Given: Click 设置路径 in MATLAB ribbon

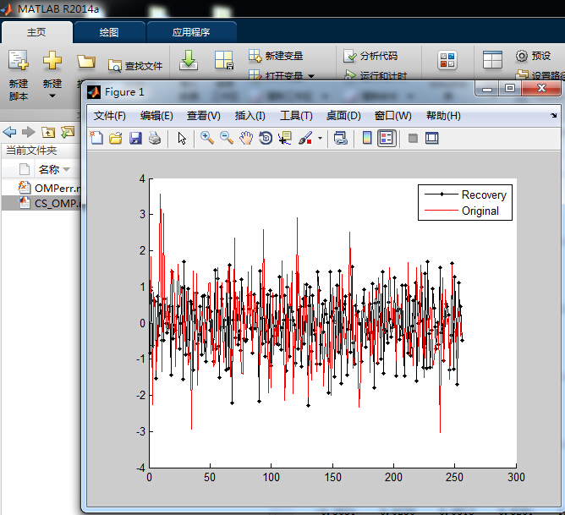Looking at the screenshot, I should pyautogui.click(x=540, y=75).
